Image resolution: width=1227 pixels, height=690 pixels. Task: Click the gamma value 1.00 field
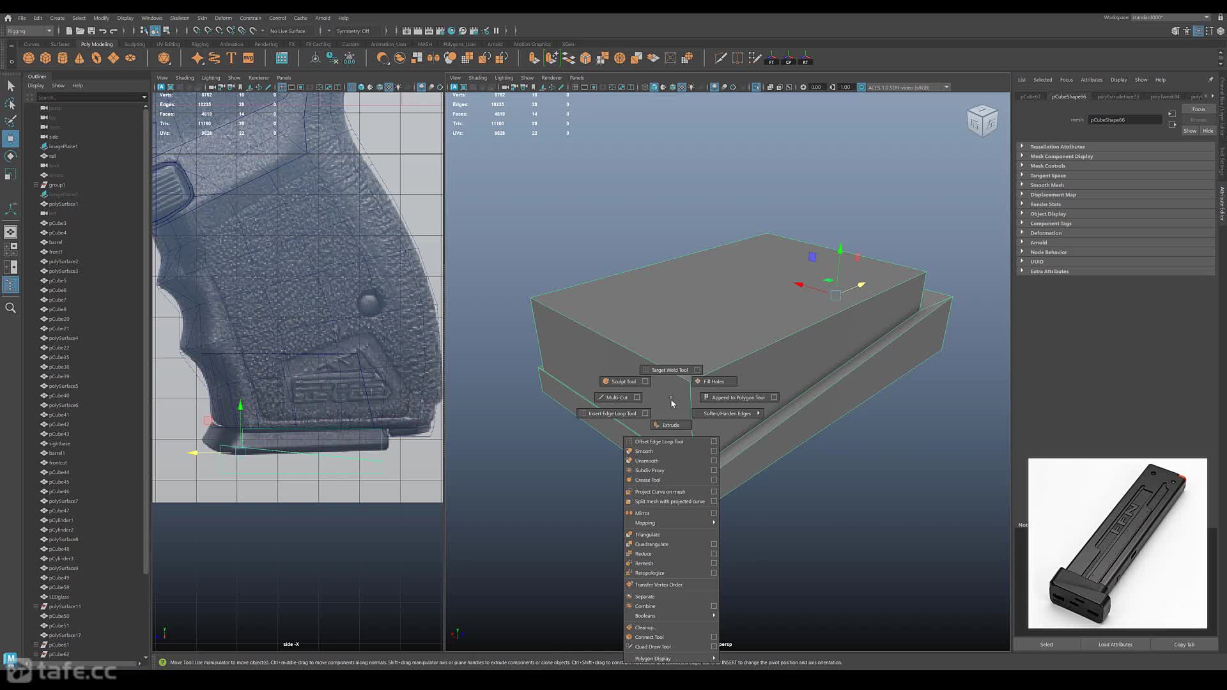click(x=845, y=88)
